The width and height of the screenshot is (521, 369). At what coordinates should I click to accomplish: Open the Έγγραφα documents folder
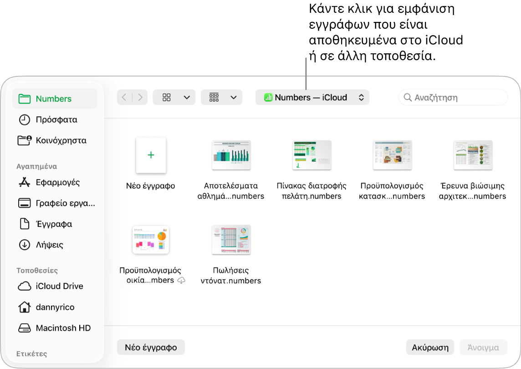click(55, 224)
